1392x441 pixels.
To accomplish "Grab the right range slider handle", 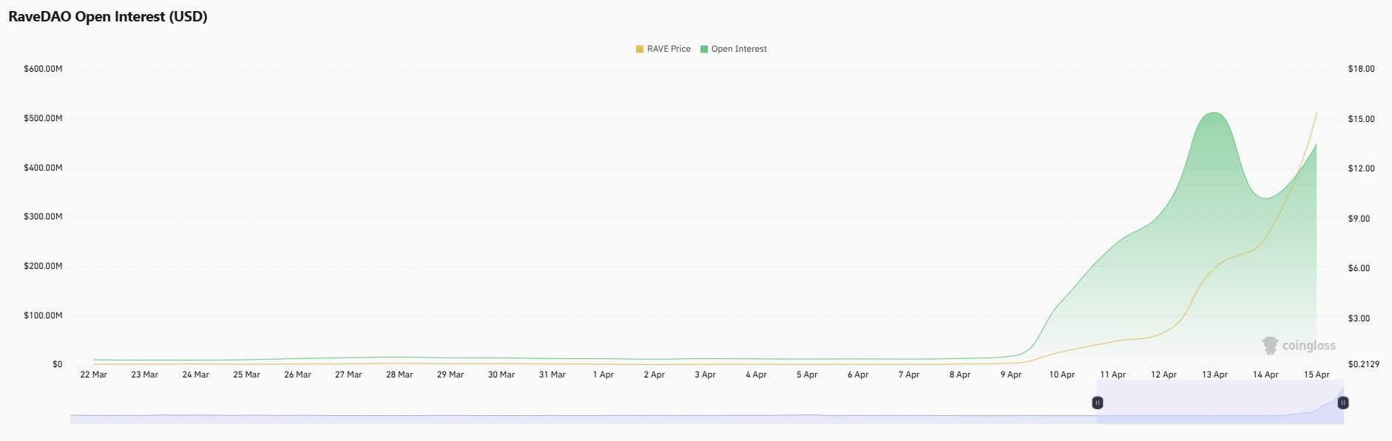I will tap(1343, 403).
